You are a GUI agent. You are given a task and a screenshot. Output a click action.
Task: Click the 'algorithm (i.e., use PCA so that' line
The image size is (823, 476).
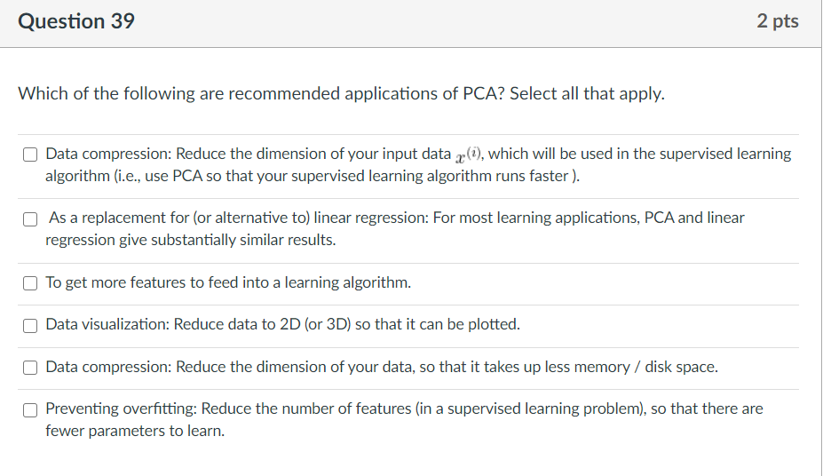pyautogui.click(x=313, y=176)
